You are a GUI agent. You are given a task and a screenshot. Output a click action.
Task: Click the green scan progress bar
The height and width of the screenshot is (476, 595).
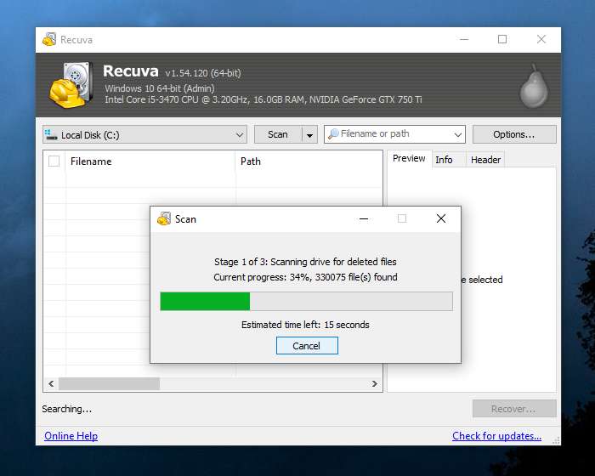[306, 302]
